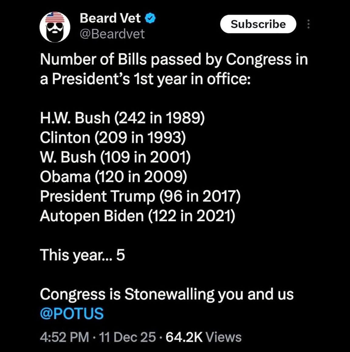The width and height of the screenshot is (350, 352).
Task: Open the Beard Vet profile avatar
Action: pyautogui.click(x=55, y=27)
